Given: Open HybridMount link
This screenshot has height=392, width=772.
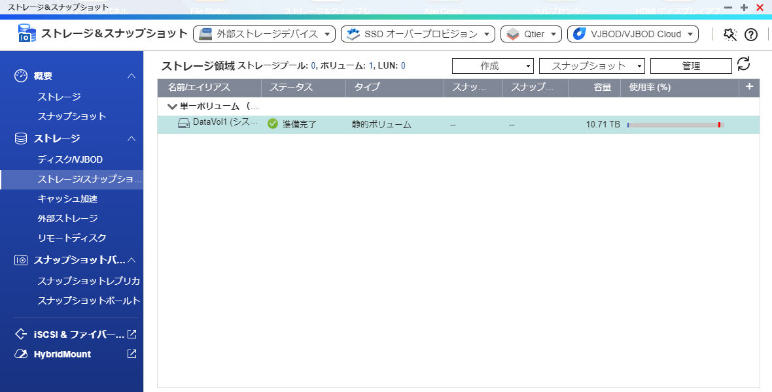Looking at the screenshot, I should [x=62, y=354].
